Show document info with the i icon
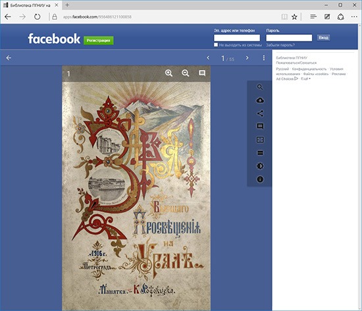 260,179
